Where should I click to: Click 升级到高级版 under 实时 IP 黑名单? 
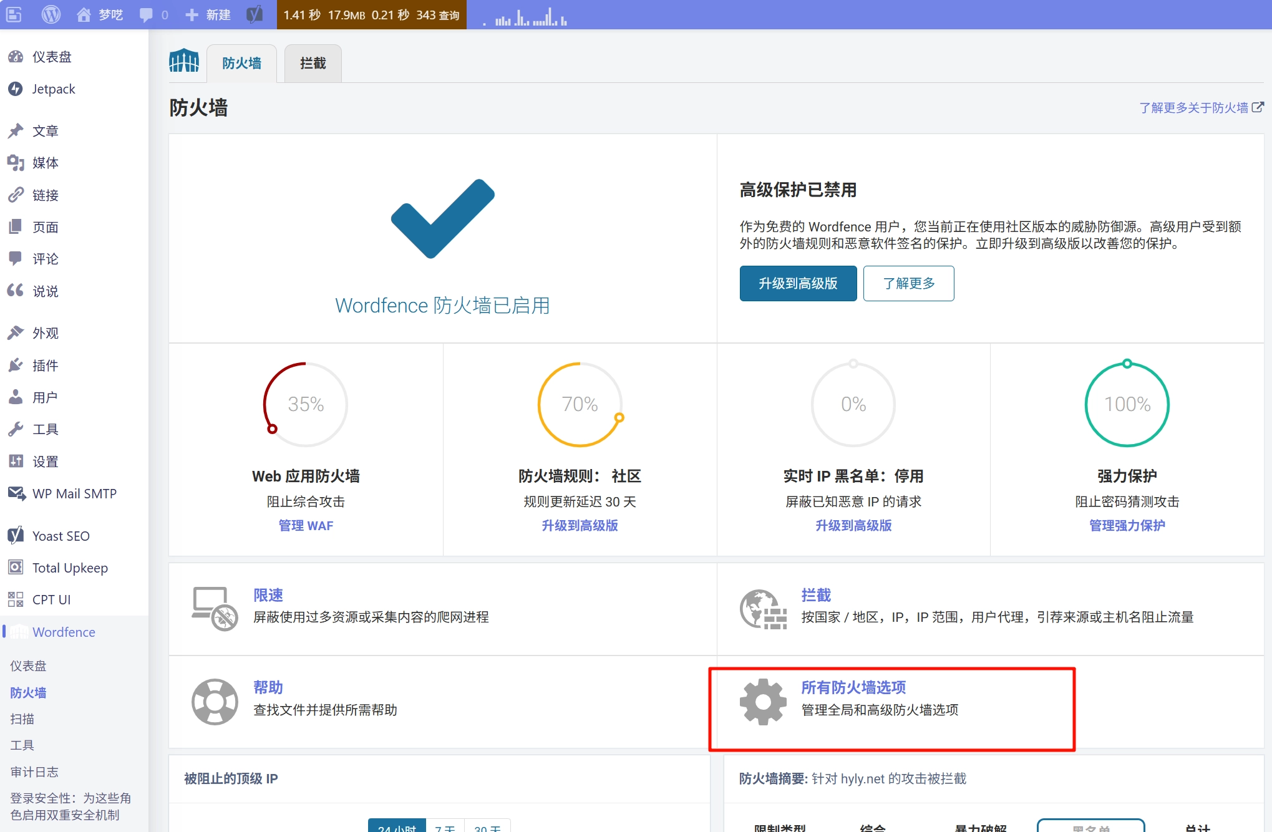853,525
